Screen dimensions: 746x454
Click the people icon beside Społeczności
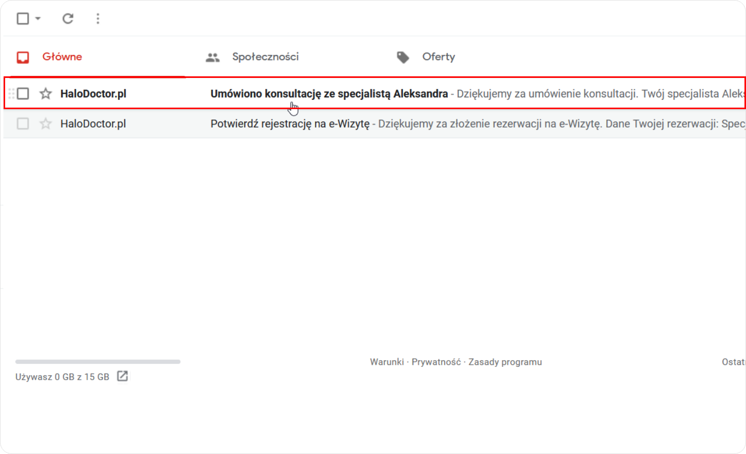[x=212, y=57]
